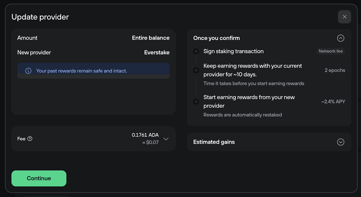Click the Everstake provider name

click(157, 53)
